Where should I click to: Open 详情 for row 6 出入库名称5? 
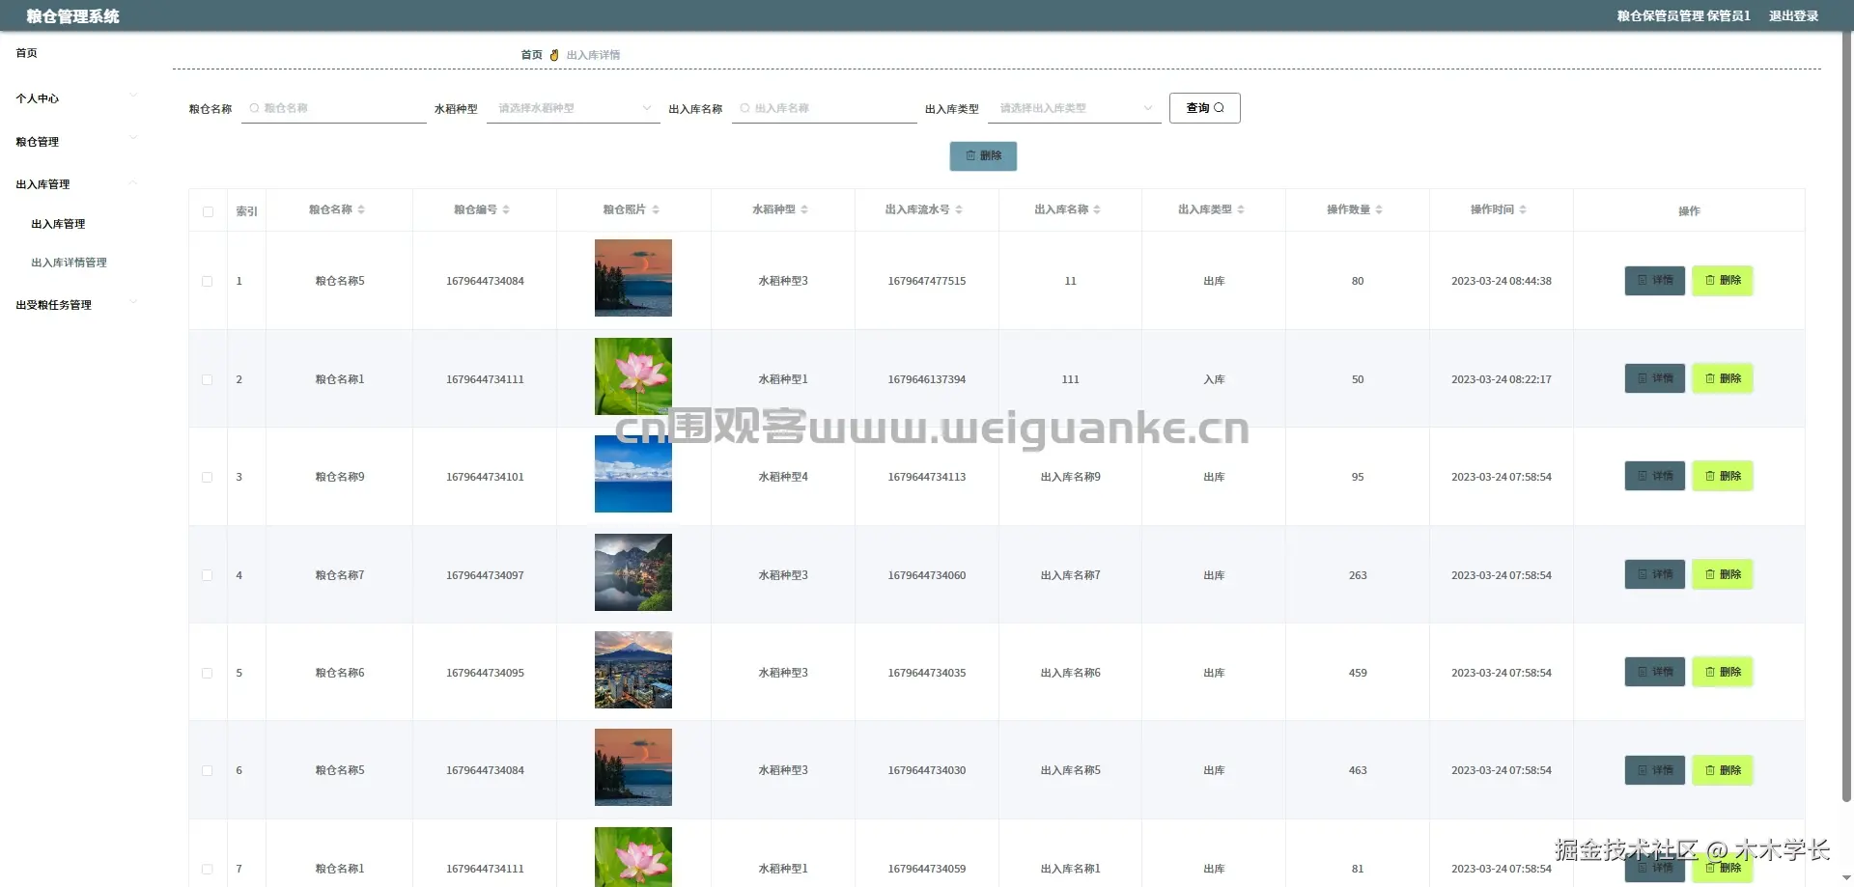(1655, 770)
